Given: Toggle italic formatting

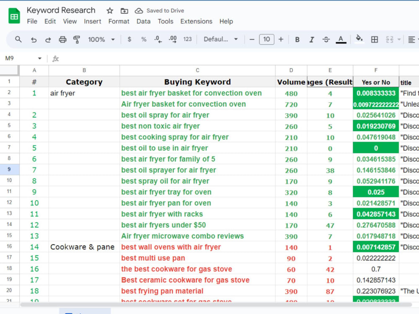Looking at the screenshot, I should pyautogui.click(x=312, y=39).
